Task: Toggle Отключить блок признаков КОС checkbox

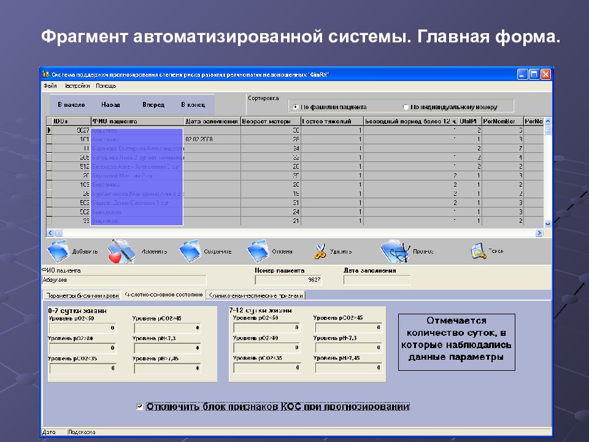Action: click(x=139, y=406)
